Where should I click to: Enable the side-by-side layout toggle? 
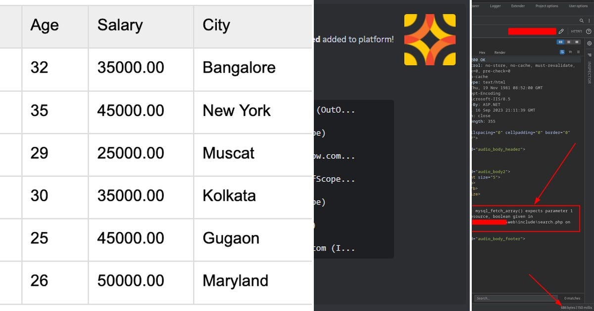(561, 41)
